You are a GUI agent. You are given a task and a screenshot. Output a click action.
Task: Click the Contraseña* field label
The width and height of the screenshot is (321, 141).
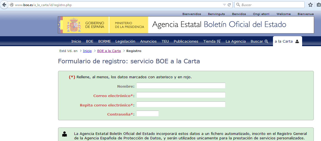(121, 114)
